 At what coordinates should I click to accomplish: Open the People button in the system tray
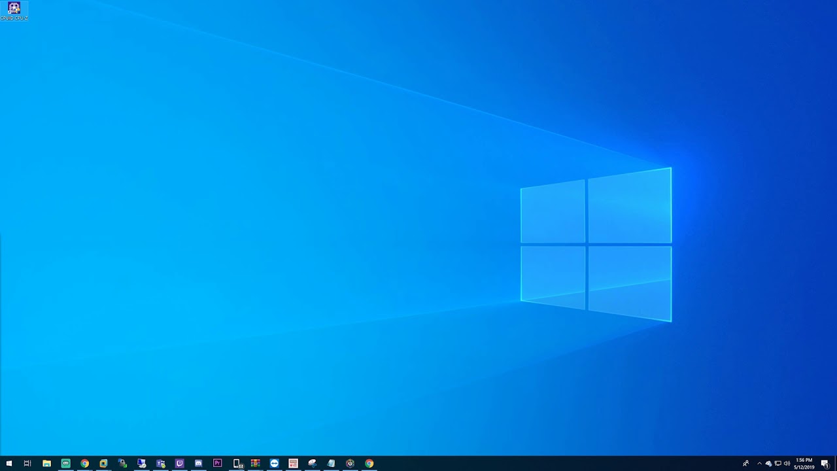tap(745, 463)
